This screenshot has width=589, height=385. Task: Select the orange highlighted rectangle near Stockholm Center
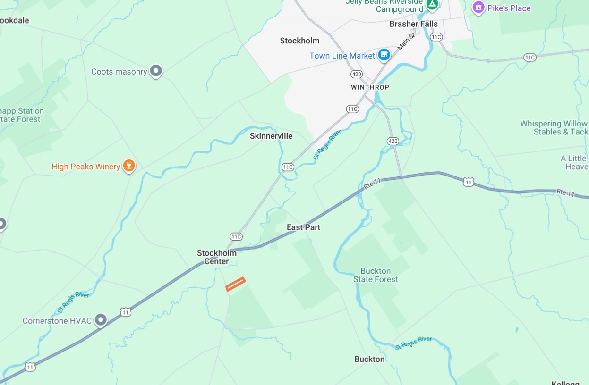point(236,284)
